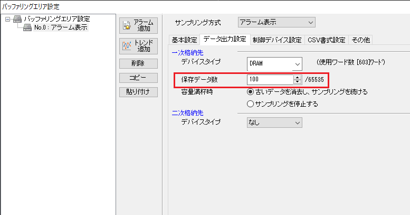Image resolution: width=410 pixels, height=215 pixels.
Task: Decrease 保存データ数 with down arrow
Action: pyautogui.click(x=297, y=82)
